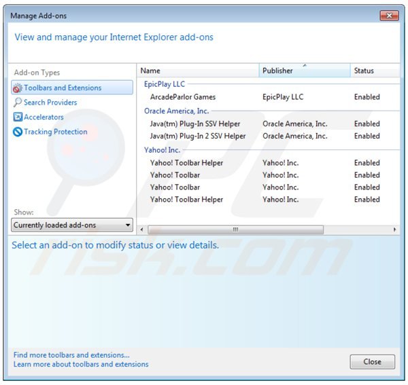The width and height of the screenshot is (408, 385).
Task: Click the Tracking Protection blocked-circle icon
Action: [18, 132]
